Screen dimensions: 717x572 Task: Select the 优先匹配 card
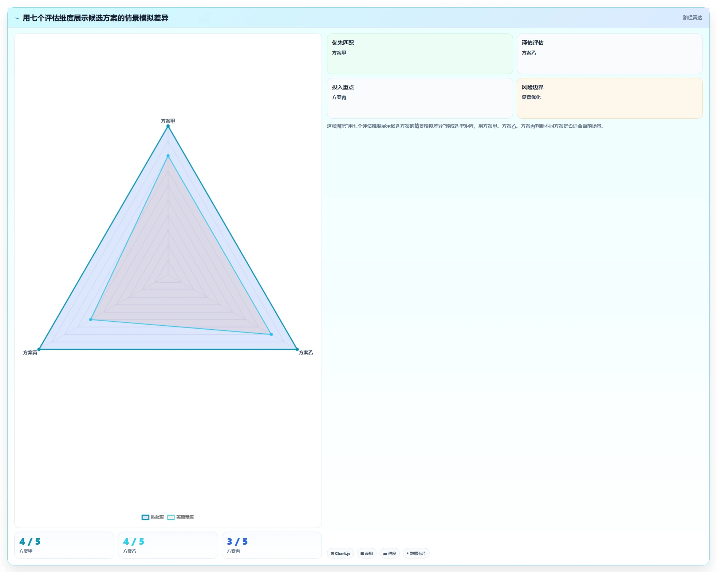420,54
